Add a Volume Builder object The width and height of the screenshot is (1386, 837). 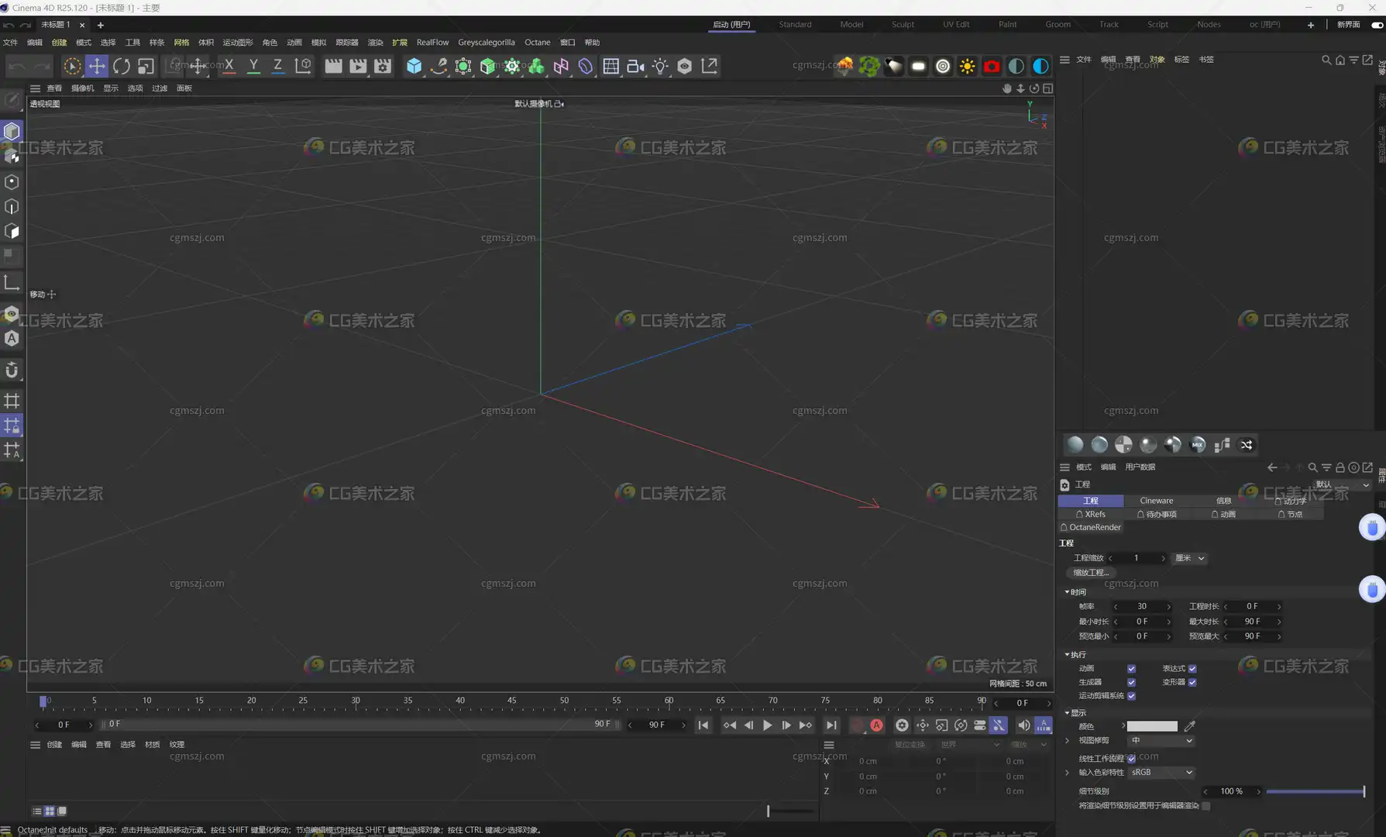[537, 66]
